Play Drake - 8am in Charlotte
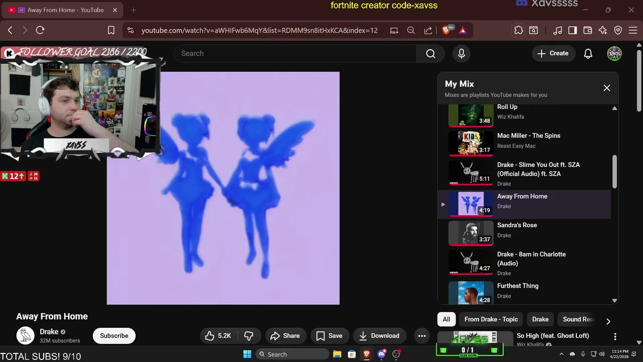Screen dimensions: 643x362 (524, 263)
